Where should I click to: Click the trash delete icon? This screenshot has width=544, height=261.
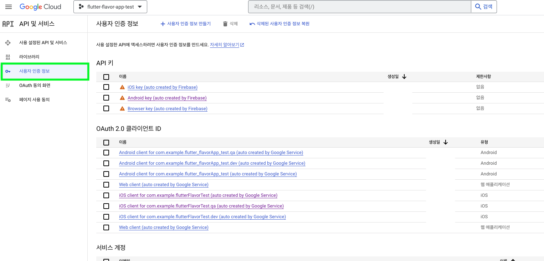(225, 24)
